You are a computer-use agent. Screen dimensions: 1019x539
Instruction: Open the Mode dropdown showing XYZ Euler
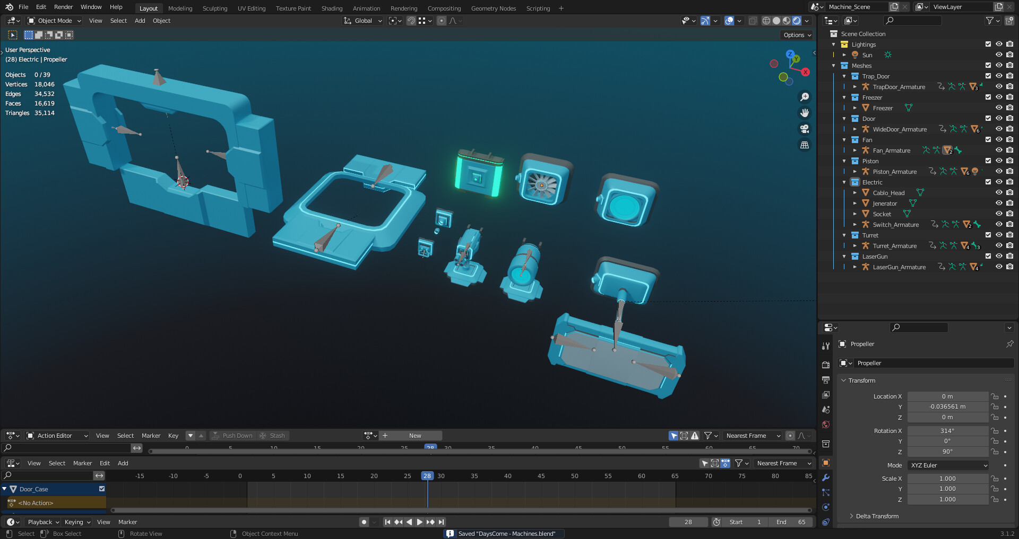pyautogui.click(x=948, y=465)
